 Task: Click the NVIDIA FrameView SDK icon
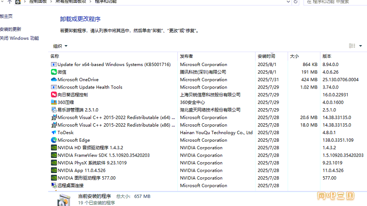[x=54, y=155]
